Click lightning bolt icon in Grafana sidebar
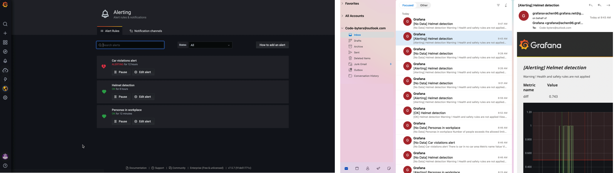This screenshot has height=173, width=615. tap(5, 80)
